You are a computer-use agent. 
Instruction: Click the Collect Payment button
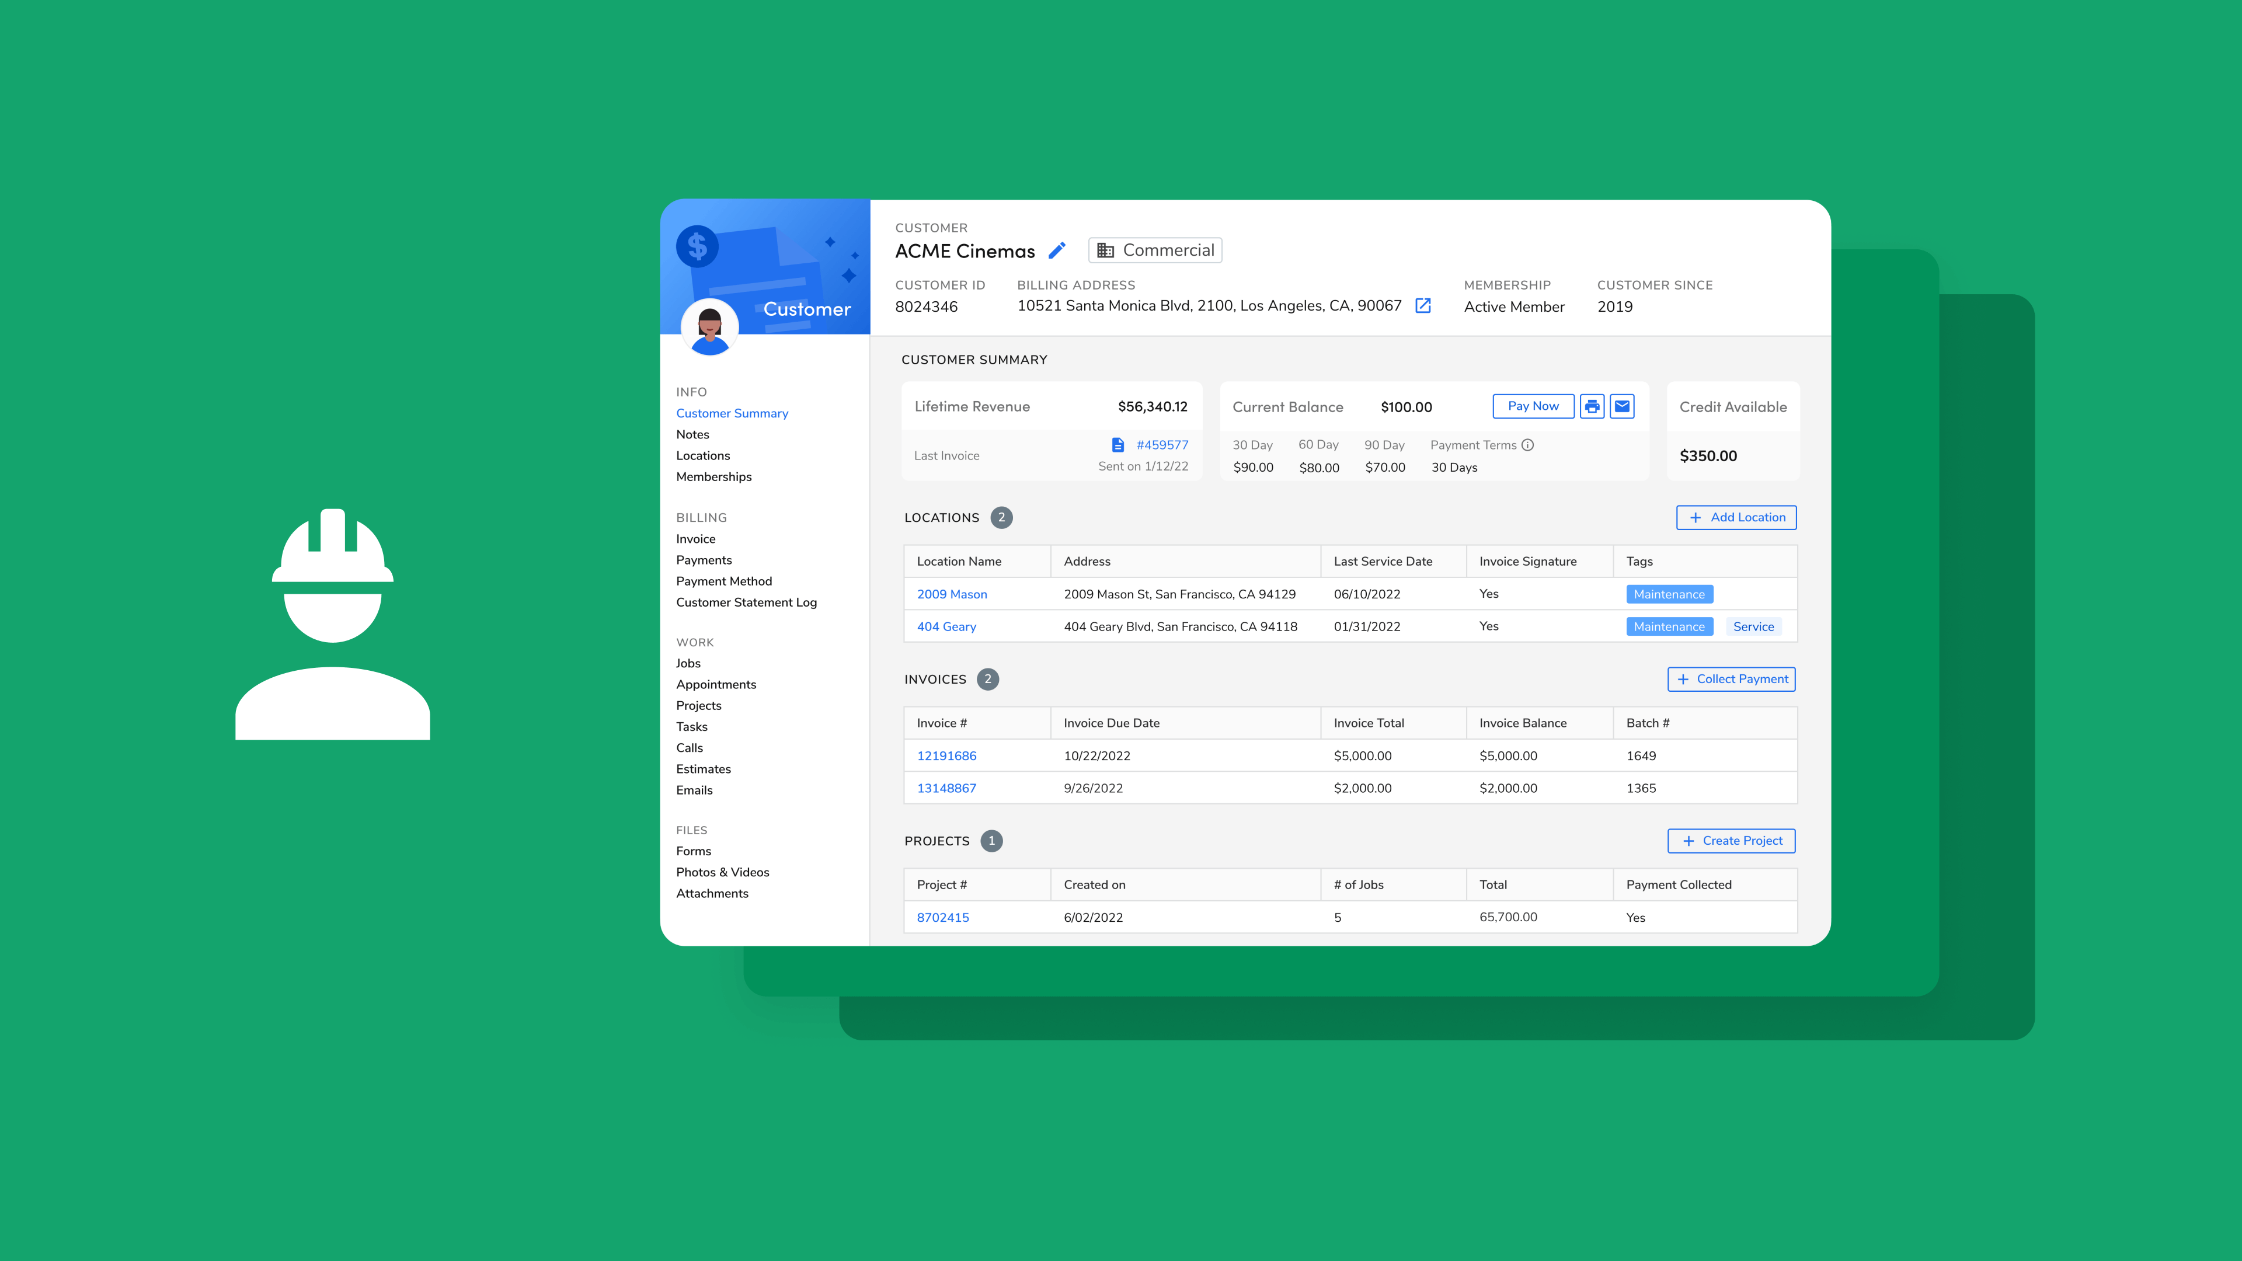click(x=1731, y=679)
